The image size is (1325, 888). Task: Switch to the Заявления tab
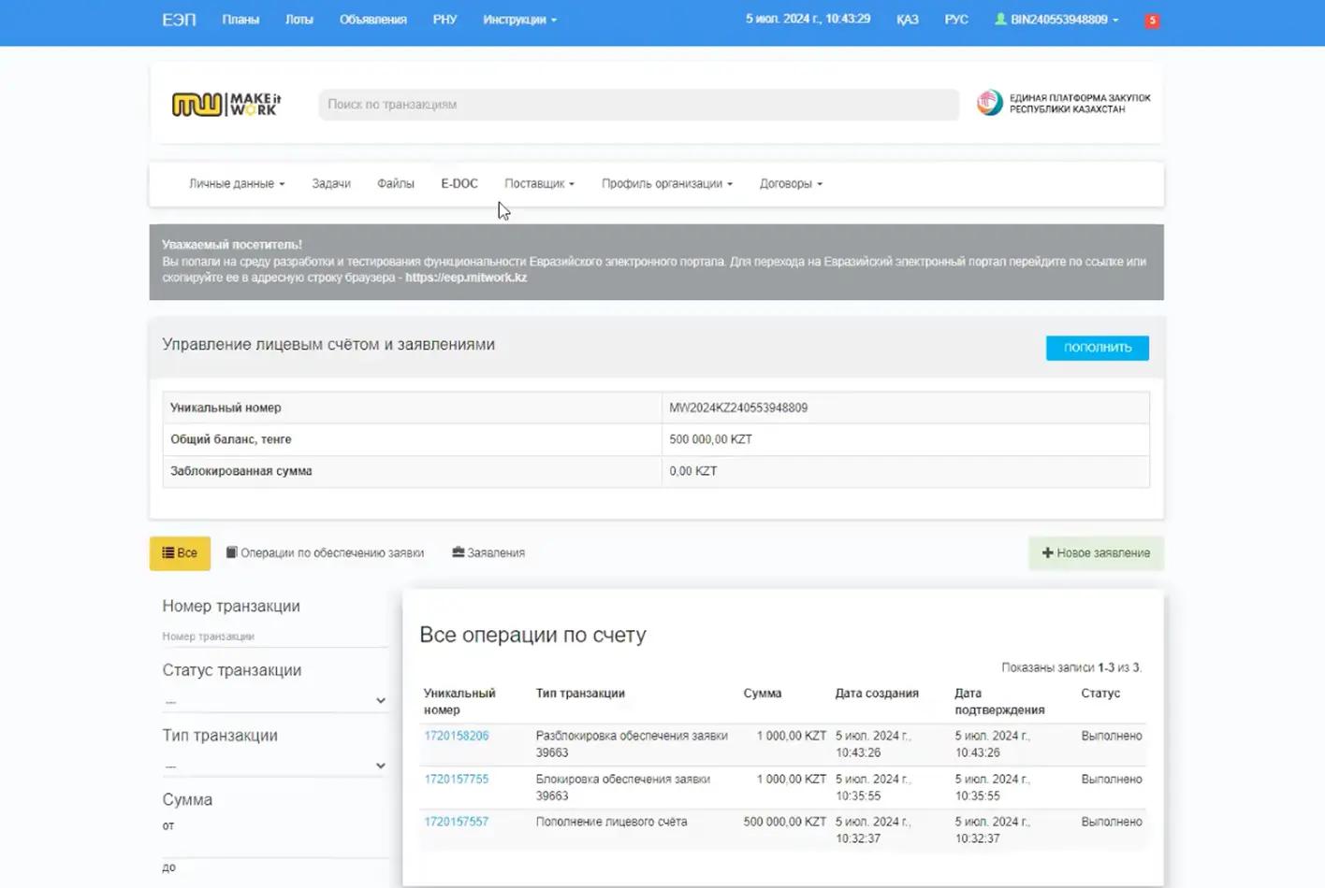[488, 553]
